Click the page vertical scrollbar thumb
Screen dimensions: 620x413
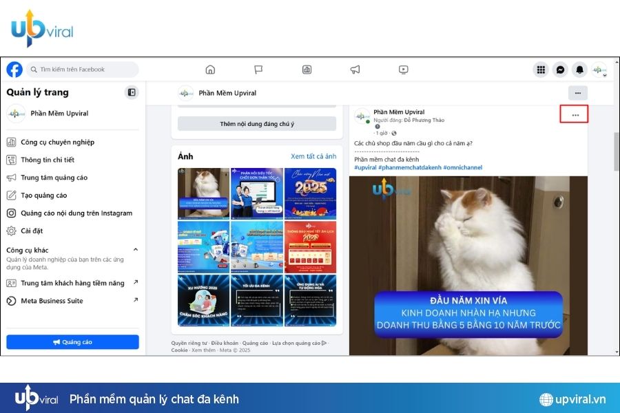(x=617, y=151)
